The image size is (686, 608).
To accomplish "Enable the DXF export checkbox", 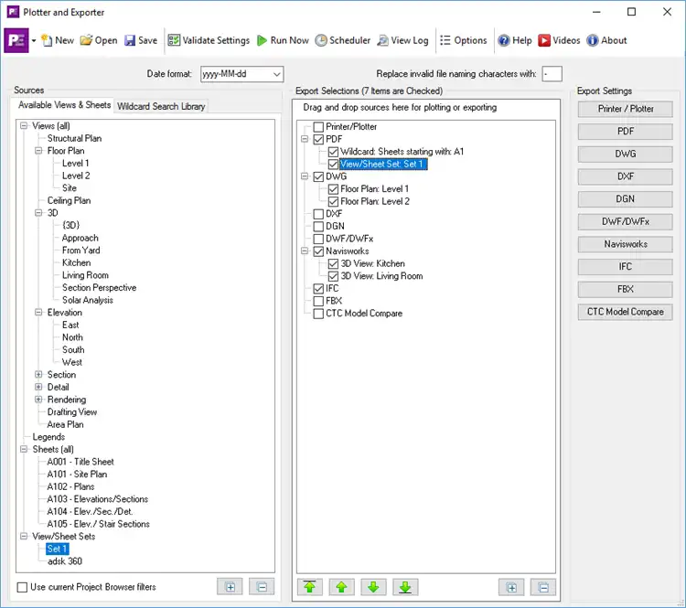I will pos(318,214).
